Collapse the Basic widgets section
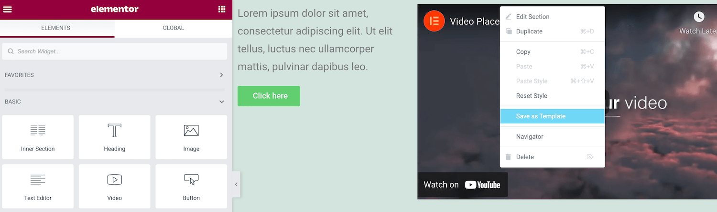This screenshot has width=717, height=212. click(x=222, y=101)
